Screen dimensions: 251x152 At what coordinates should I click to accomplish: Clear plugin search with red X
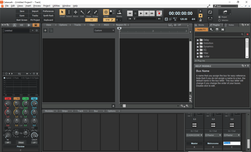click(247, 34)
